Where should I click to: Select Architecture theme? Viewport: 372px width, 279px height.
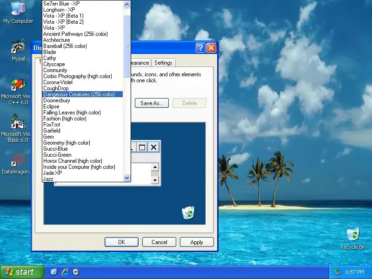point(83,40)
